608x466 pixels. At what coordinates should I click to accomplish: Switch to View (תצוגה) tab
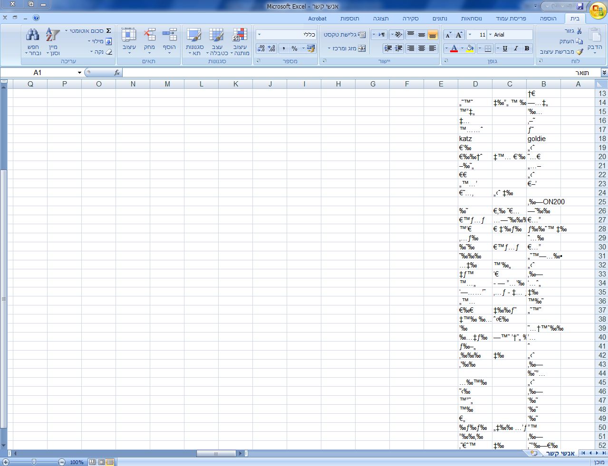(x=381, y=19)
